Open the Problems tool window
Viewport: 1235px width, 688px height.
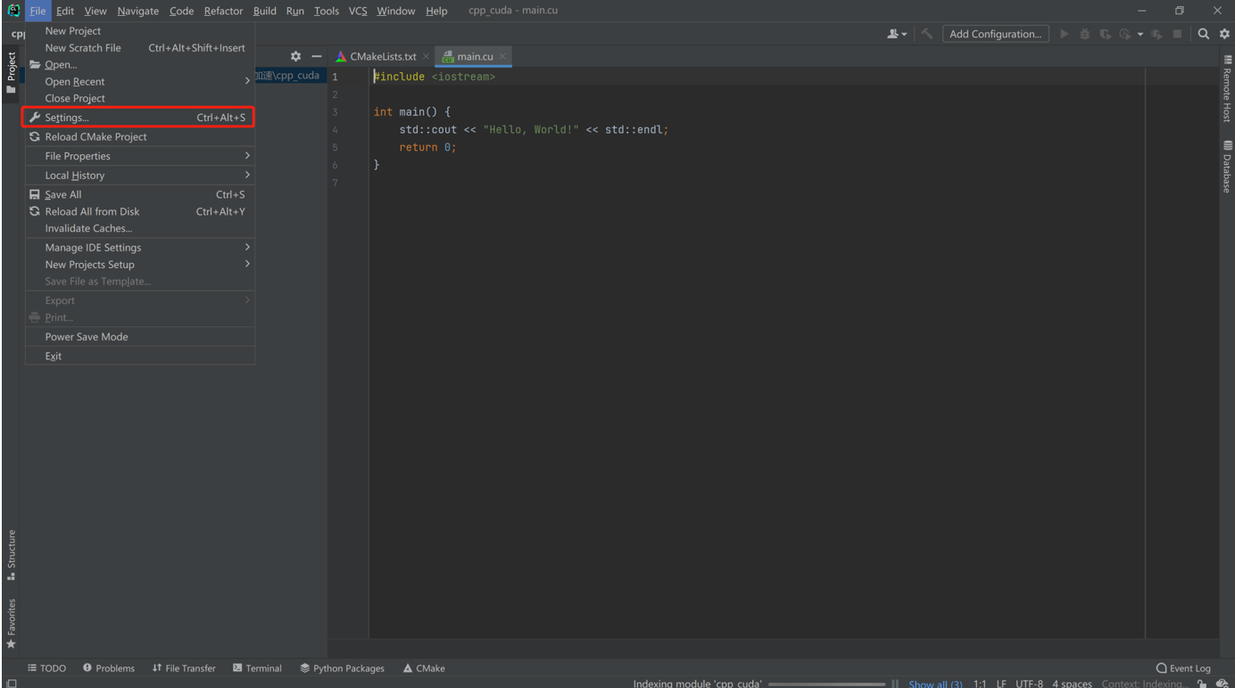click(109, 668)
